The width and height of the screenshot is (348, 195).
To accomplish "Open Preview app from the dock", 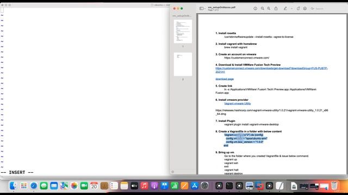I will coord(249,186).
